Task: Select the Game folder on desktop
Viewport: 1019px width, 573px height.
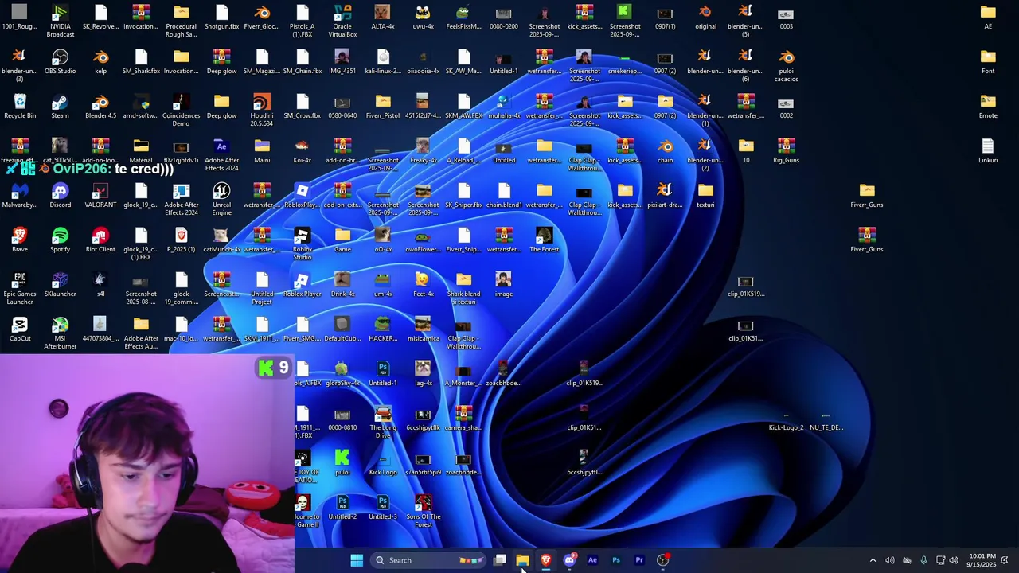Action: (342, 240)
